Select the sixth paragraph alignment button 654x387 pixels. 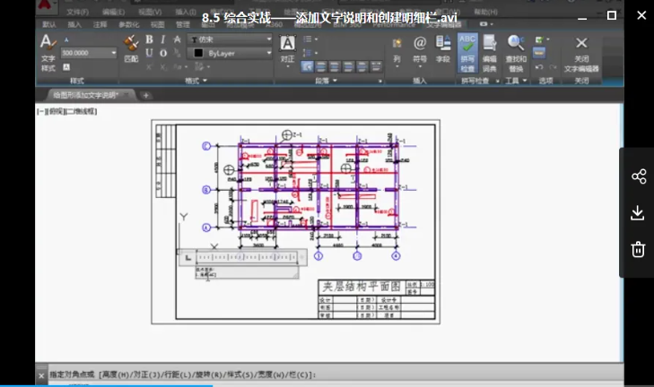pos(376,66)
